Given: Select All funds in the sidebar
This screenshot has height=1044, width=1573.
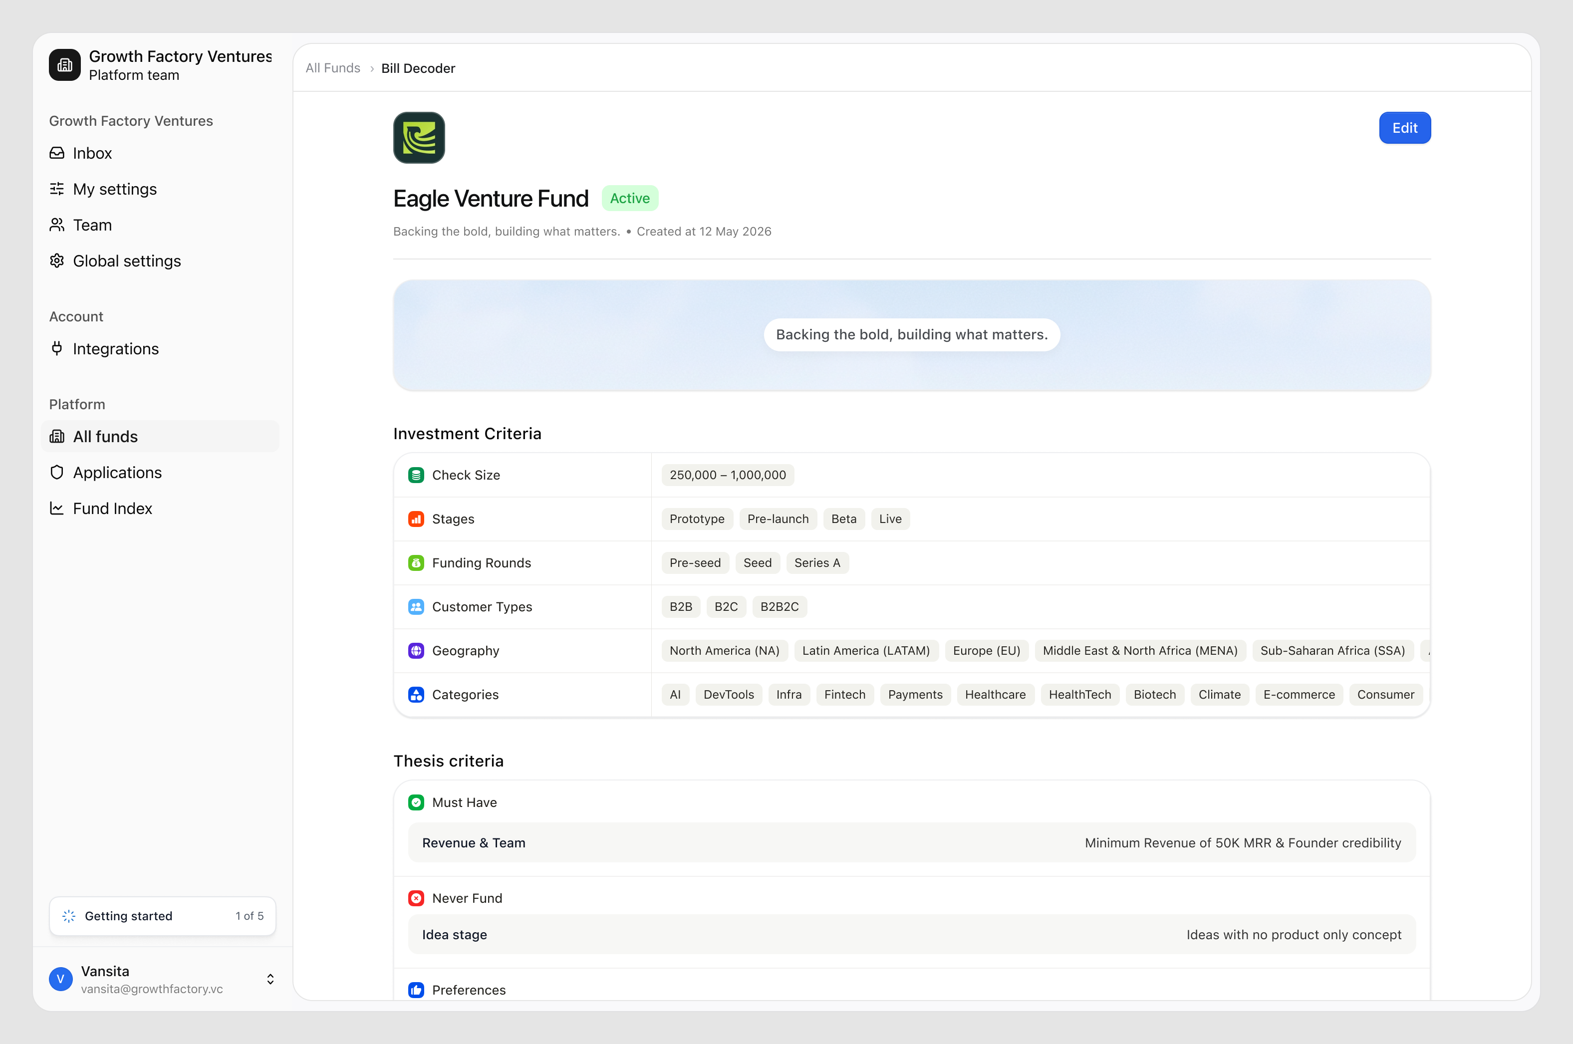Looking at the screenshot, I should tap(160, 437).
